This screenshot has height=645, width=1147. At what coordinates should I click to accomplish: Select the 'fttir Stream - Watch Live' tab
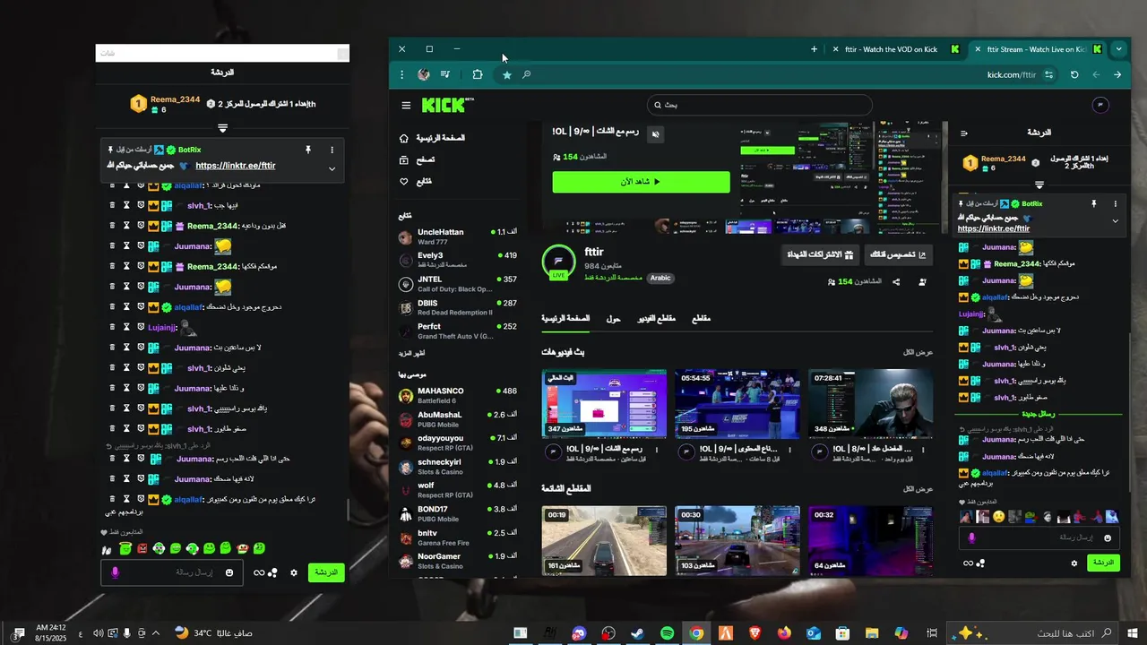pos(1039,49)
